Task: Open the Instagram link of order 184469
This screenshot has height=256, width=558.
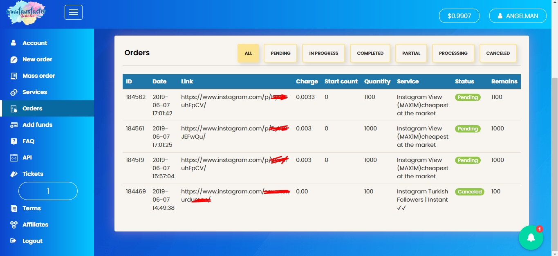Action: (235, 195)
